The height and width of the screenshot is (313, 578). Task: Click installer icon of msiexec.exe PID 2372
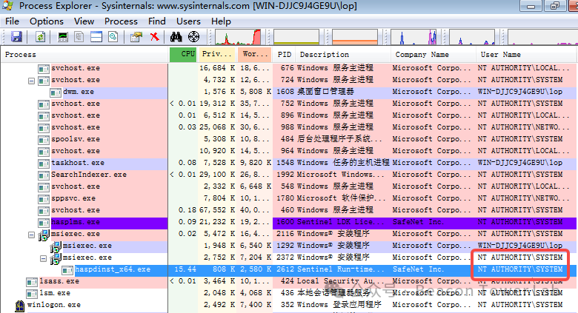click(x=56, y=258)
